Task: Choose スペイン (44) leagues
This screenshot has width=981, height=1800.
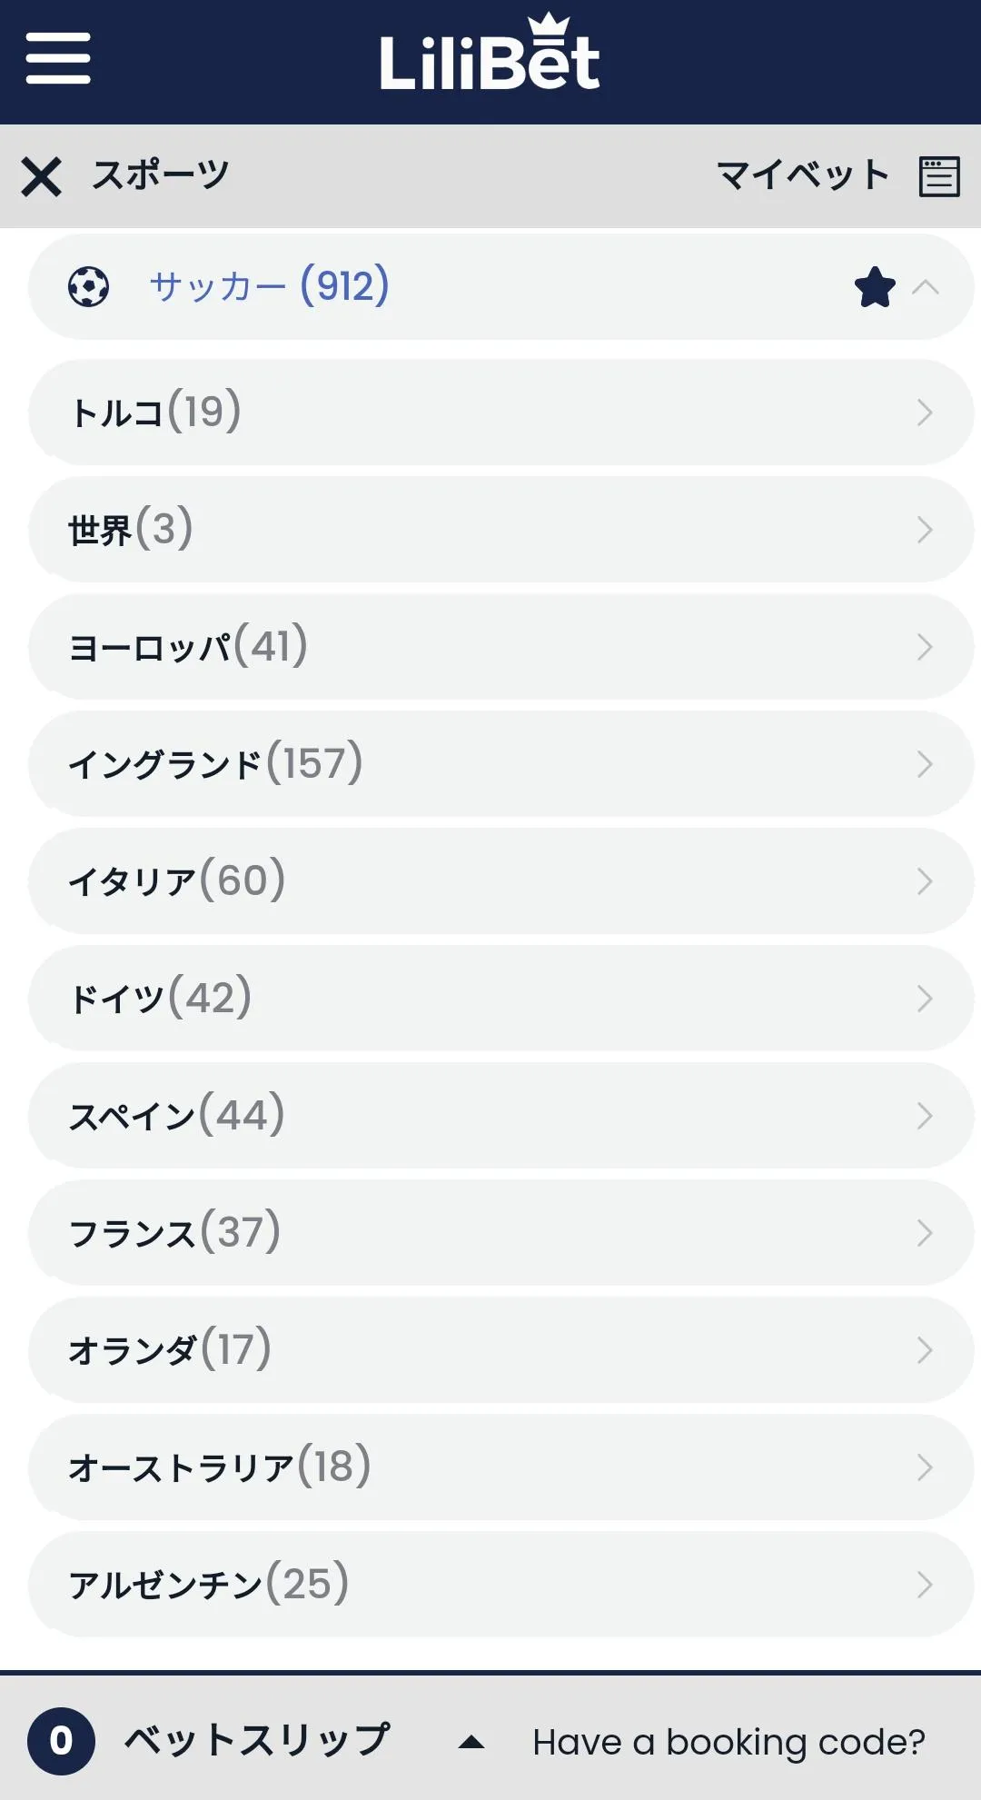Action: pos(500,1116)
